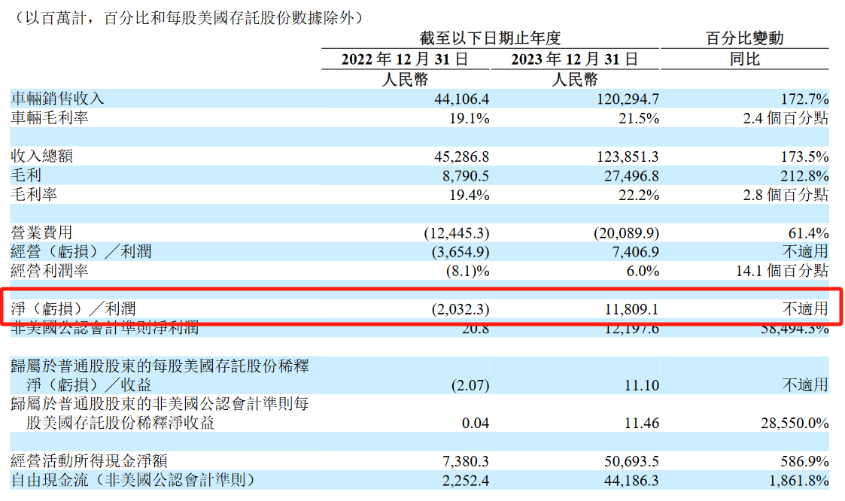Click the 車輛毛利率 row label
Viewport: 845px width, 501px height.
[50, 118]
